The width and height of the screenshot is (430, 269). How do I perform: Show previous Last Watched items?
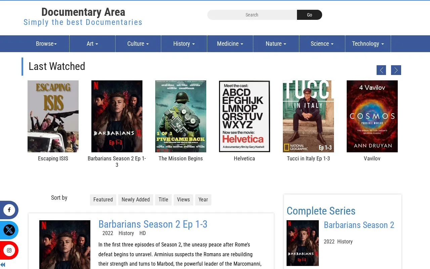381,70
